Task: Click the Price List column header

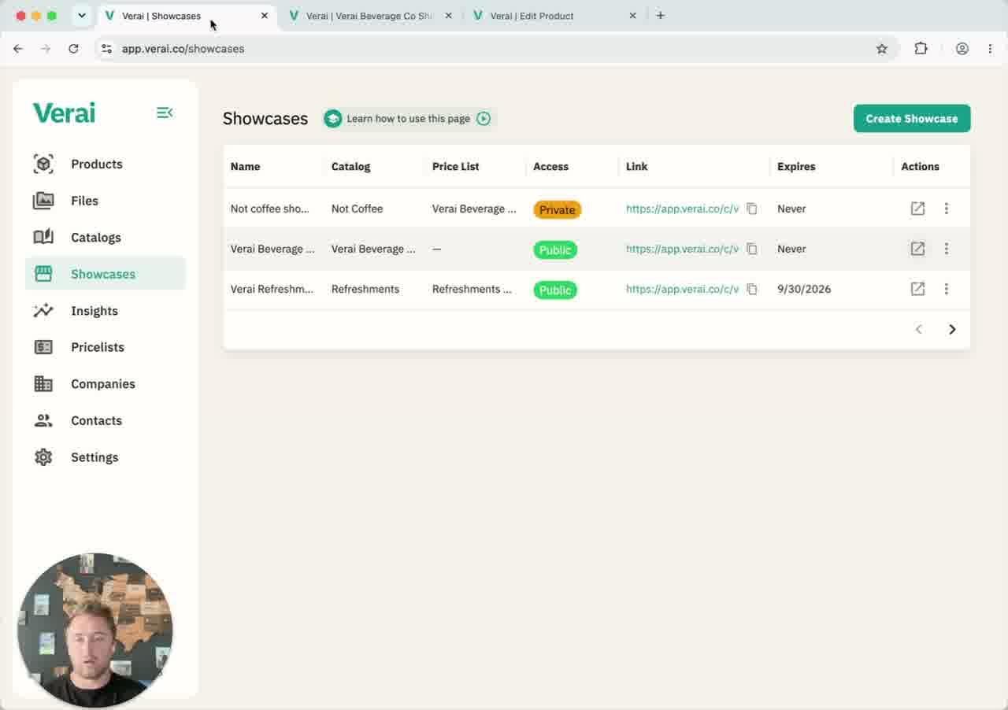Action: [x=455, y=166]
